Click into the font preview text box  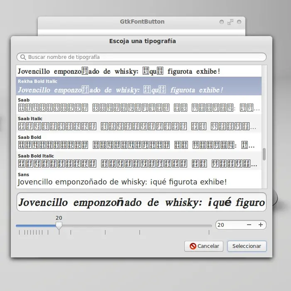click(142, 202)
